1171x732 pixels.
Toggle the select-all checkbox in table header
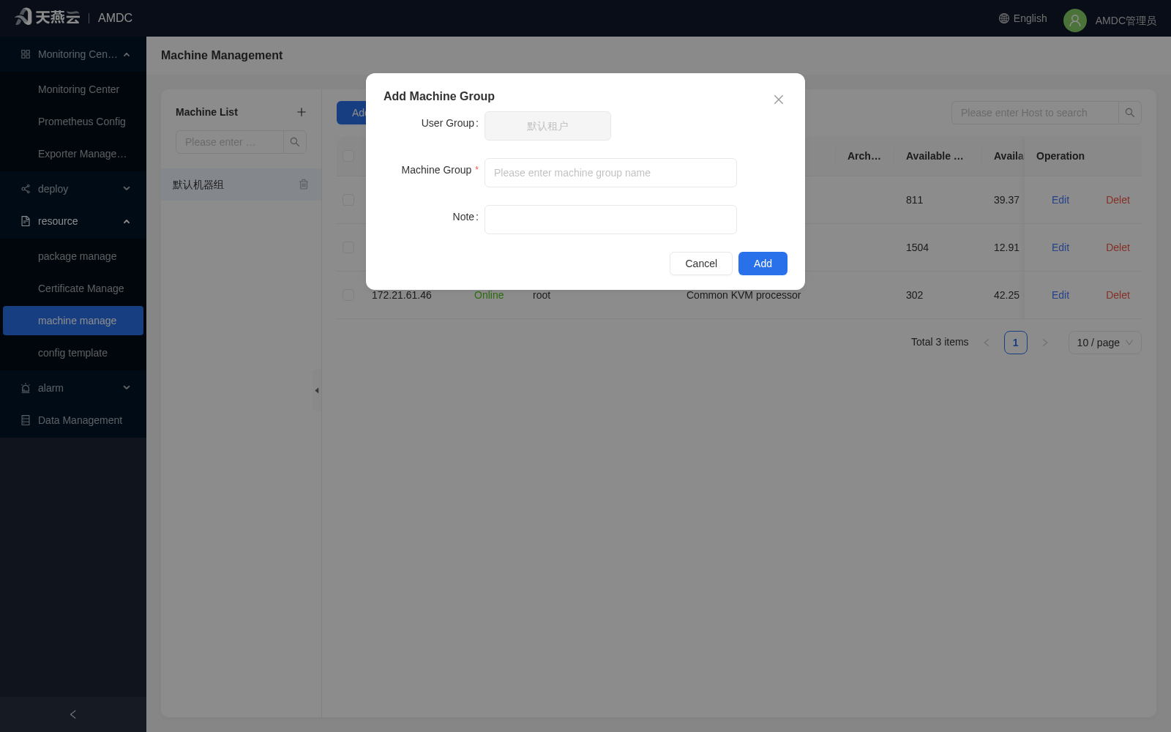(x=348, y=156)
